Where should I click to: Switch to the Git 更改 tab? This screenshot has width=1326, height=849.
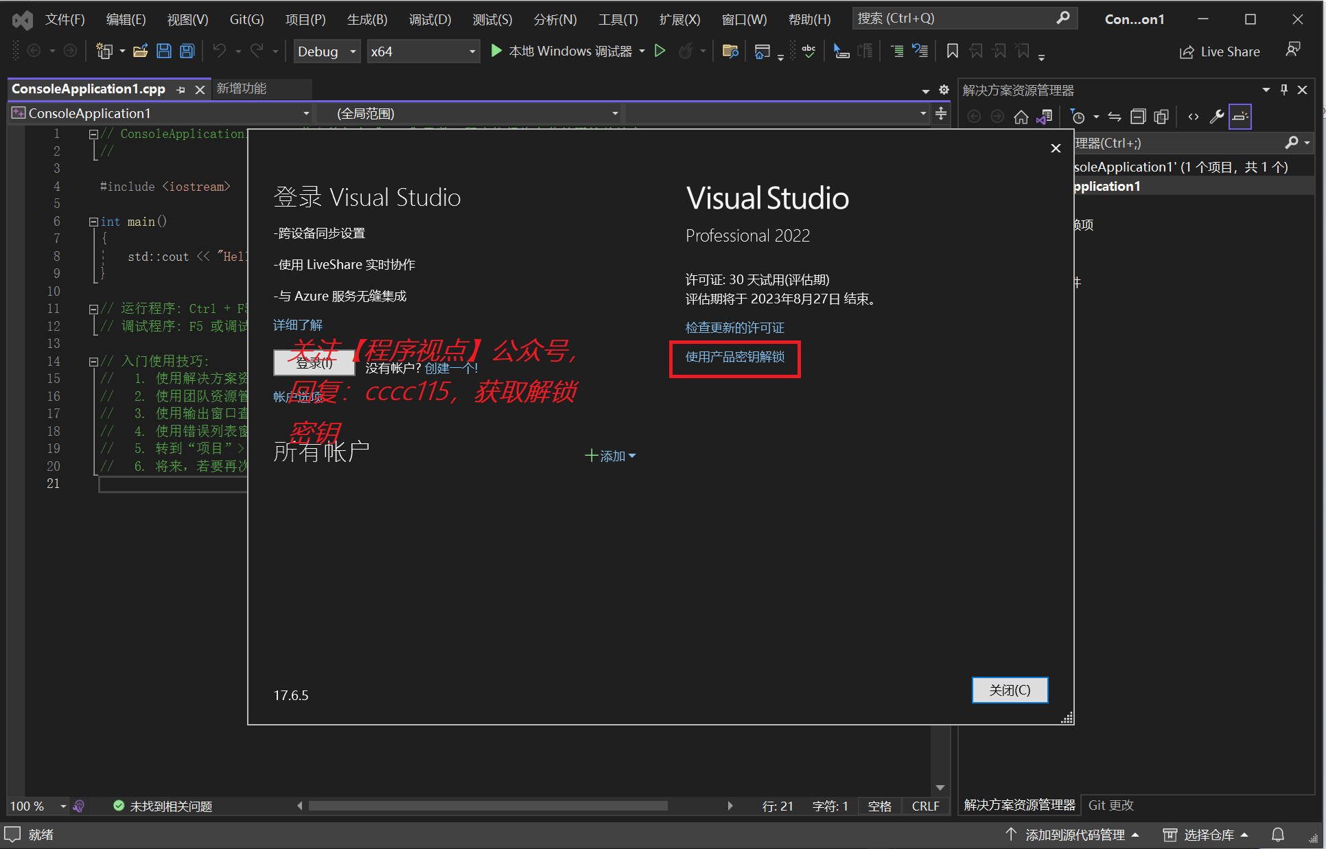point(1111,805)
